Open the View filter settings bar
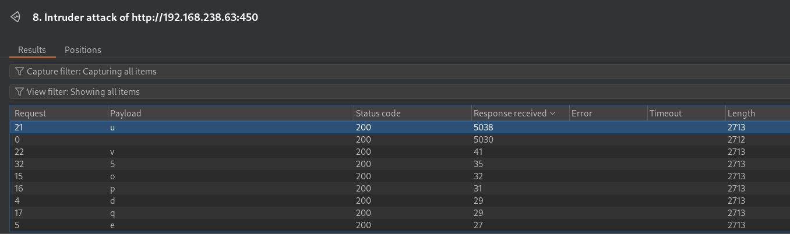Image resolution: width=790 pixels, height=234 pixels. 400,92
